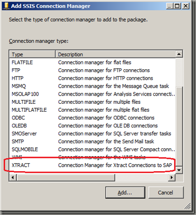This screenshot has height=215, width=196.
Task: Click the horizontal scrollbar right arrow
Action: pyautogui.click(x=172, y=177)
